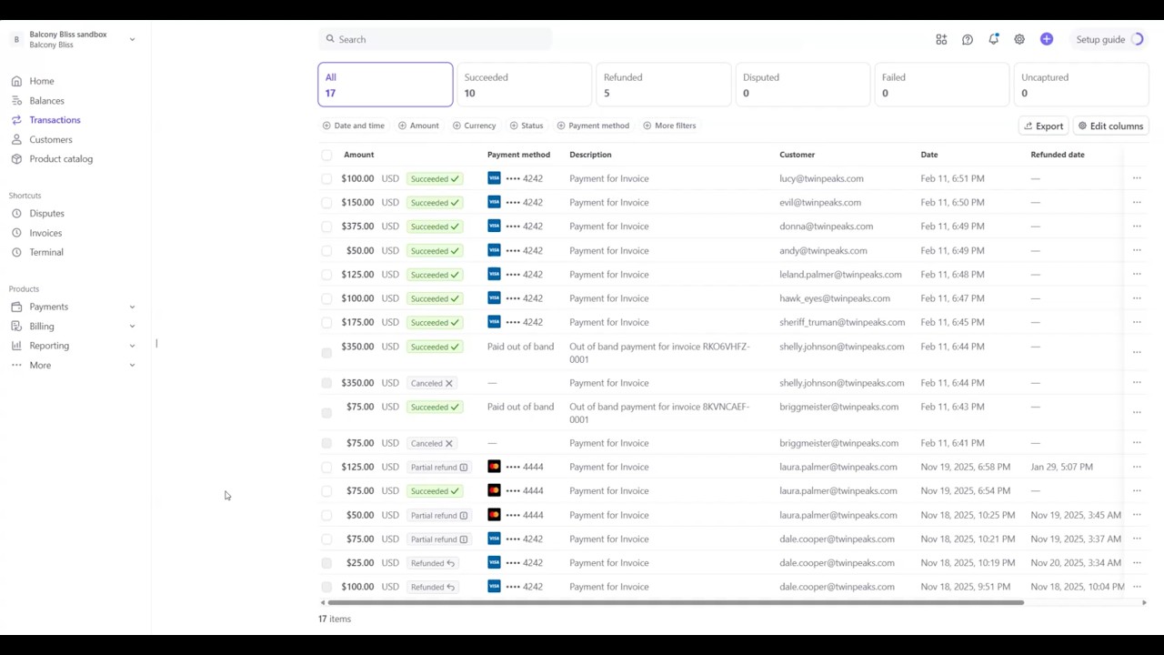Click the Refunded badge on the $25.00 row
This screenshot has height=655, width=1164.
coord(433,563)
